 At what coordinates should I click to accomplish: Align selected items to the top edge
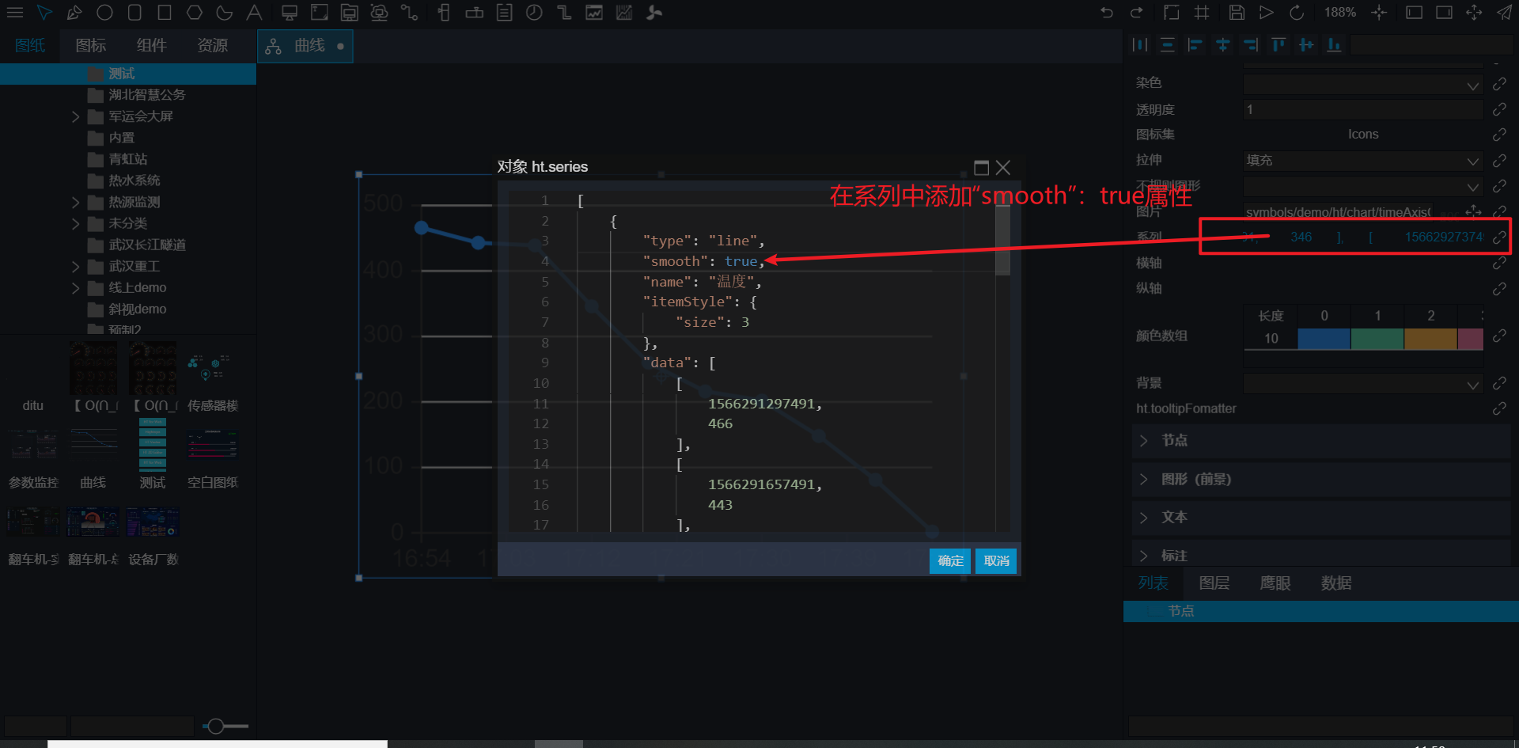tap(1278, 45)
